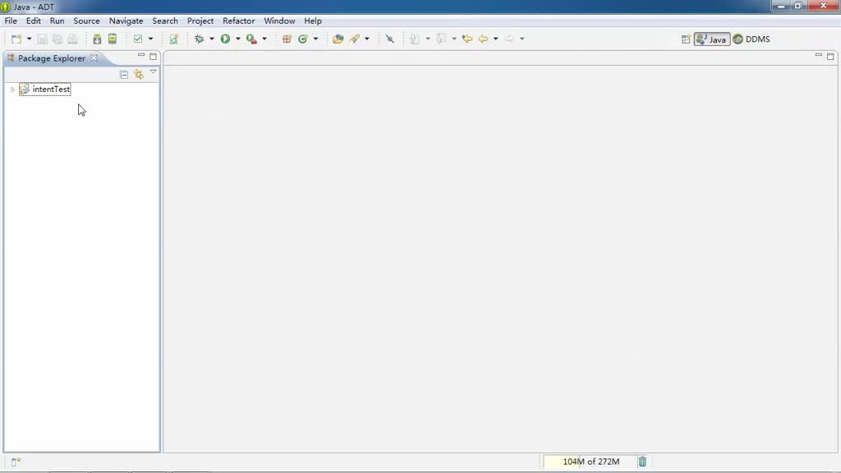Viewport: 841px width, 473px height.
Task: Open the Project menu
Action: click(x=200, y=21)
